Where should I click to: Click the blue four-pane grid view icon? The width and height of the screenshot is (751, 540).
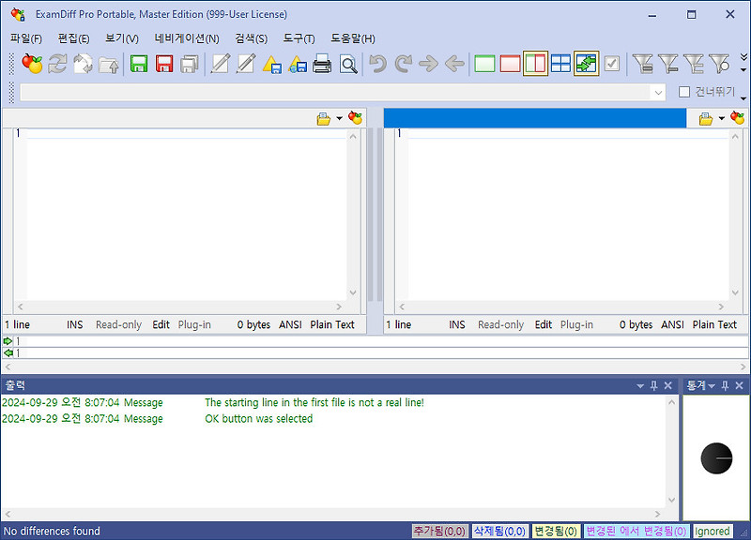point(560,64)
